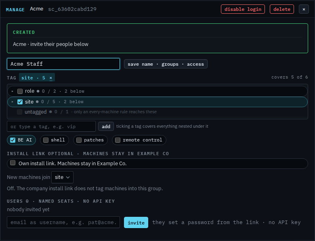
Task: Click 'Acme · invite their people below' message
Action: 50,44
